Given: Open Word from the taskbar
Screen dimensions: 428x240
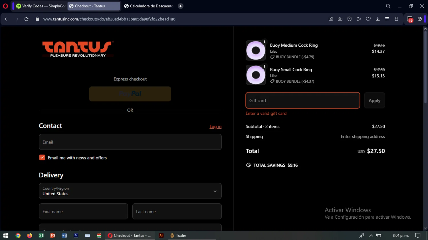Looking at the screenshot, I should (64, 235).
